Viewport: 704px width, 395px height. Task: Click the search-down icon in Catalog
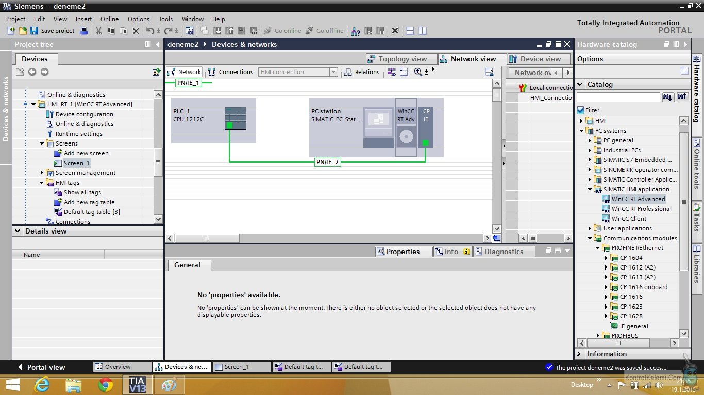[x=668, y=97]
